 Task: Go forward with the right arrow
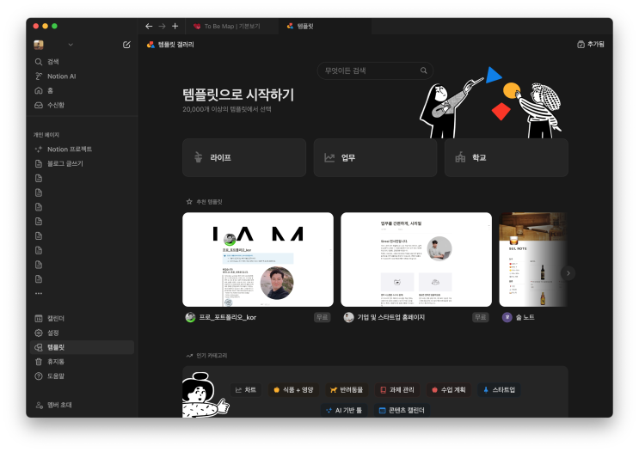point(162,26)
